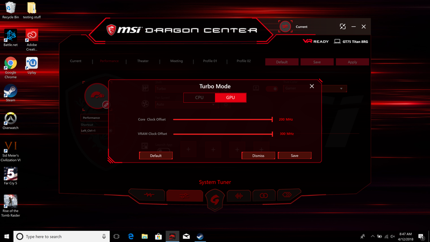The height and width of the screenshot is (242, 430).
Task: Open the audio waveform bars icon tab
Action: (x=239, y=196)
